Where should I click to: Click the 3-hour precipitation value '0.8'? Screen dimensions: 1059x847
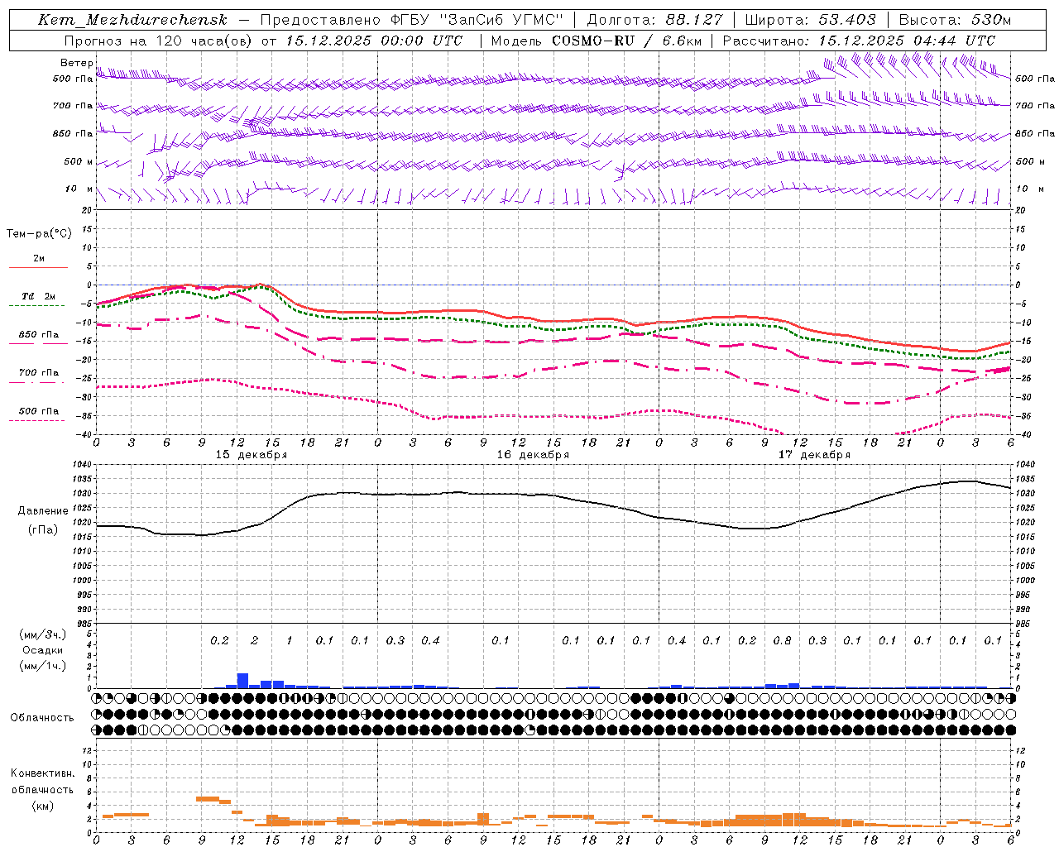click(x=782, y=640)
